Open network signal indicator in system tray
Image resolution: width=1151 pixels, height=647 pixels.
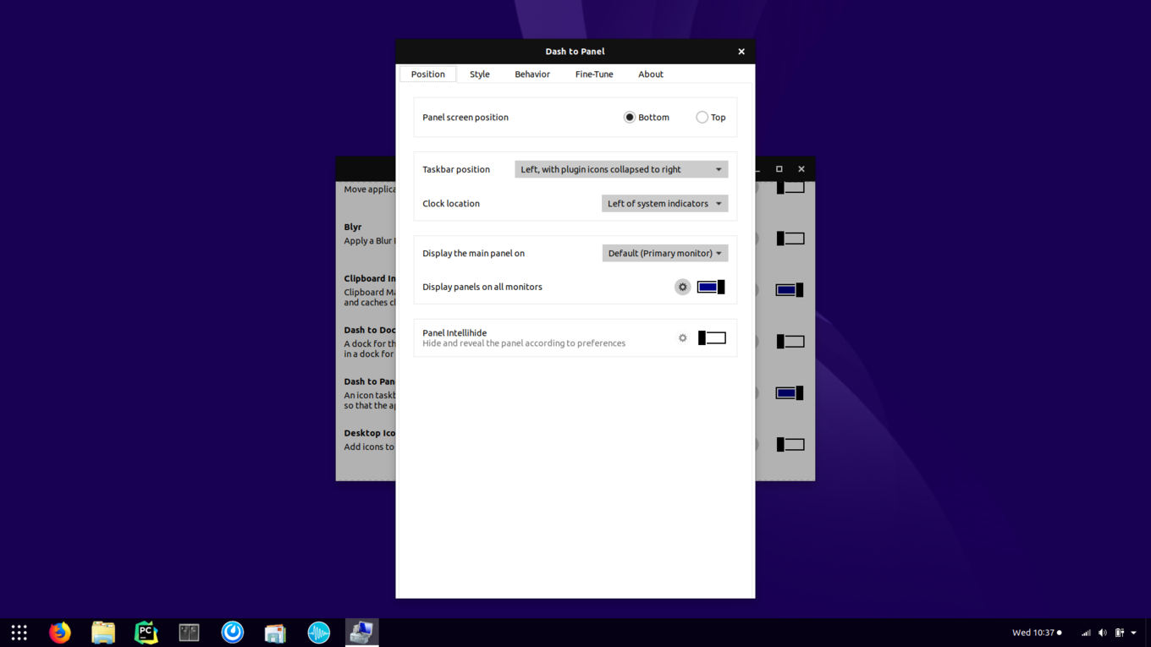[1086, 633]
